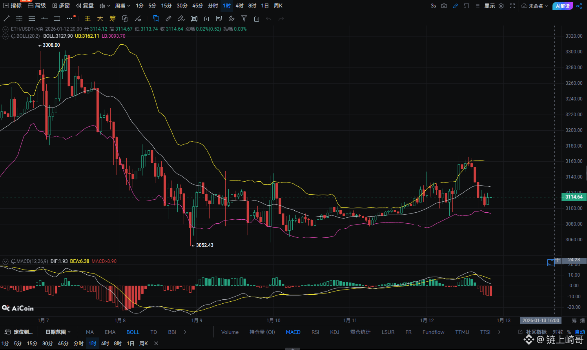Collapse the ETH/USDT永续 indicator row toggle

5,29
